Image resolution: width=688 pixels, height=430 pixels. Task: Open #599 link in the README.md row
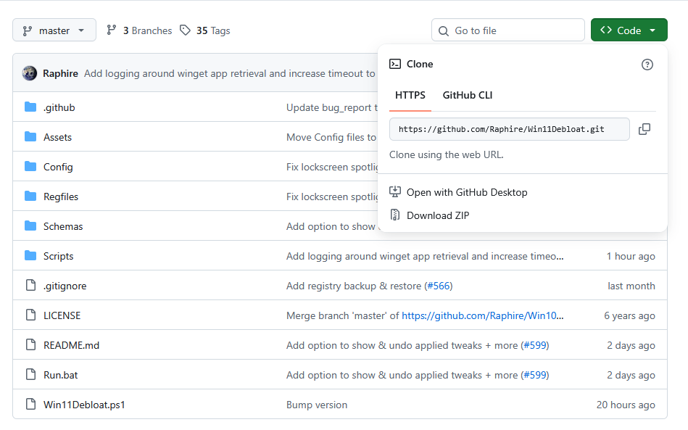(535, 345)
